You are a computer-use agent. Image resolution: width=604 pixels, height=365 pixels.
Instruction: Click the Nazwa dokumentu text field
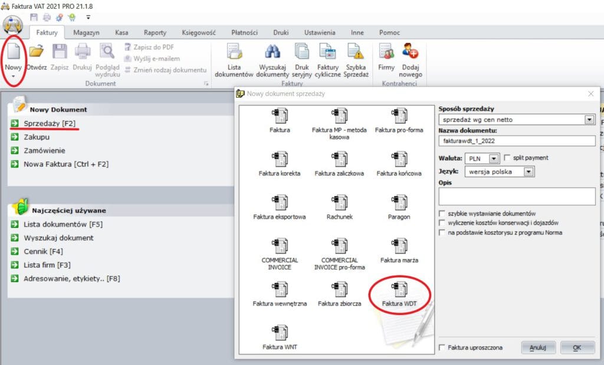[x=517, y=141]
